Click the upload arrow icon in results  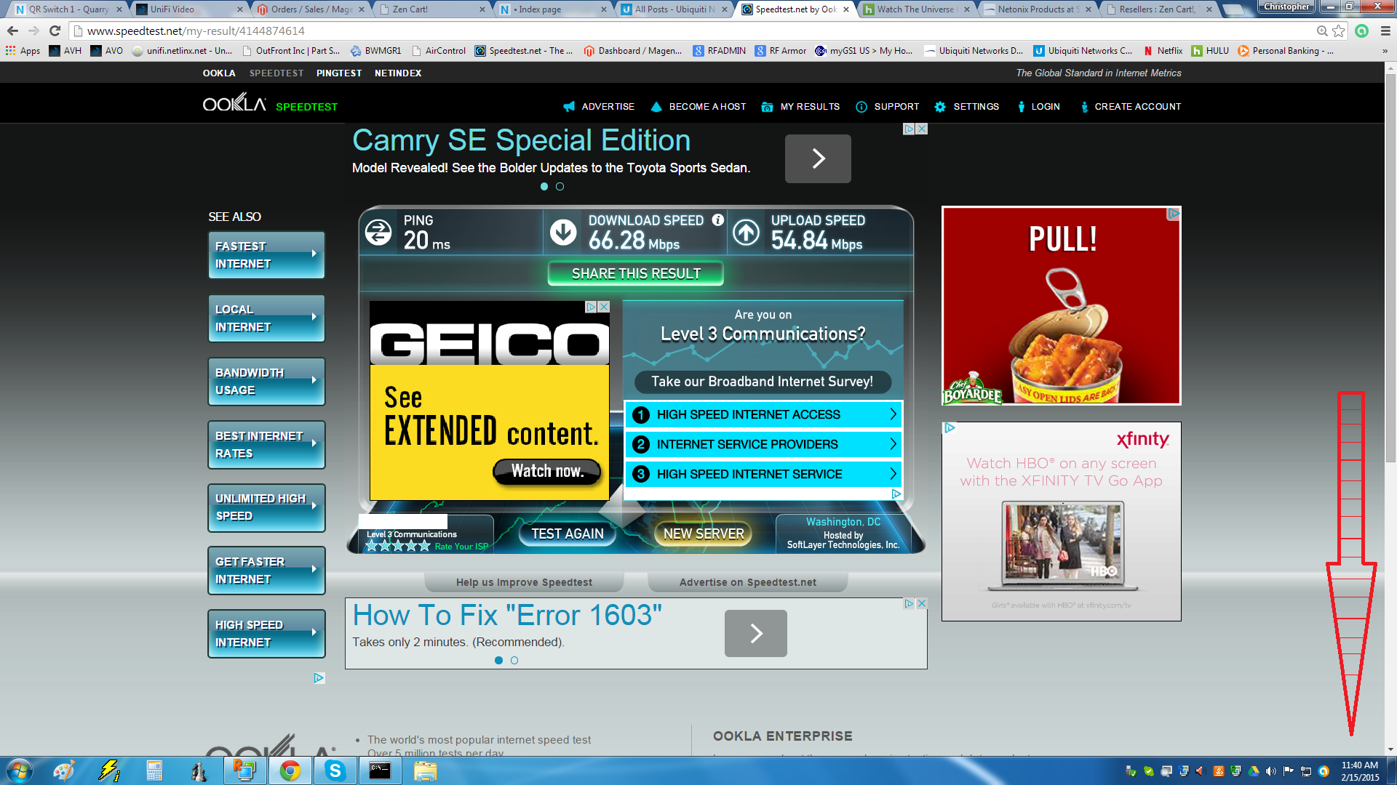[x=746, y=233]
